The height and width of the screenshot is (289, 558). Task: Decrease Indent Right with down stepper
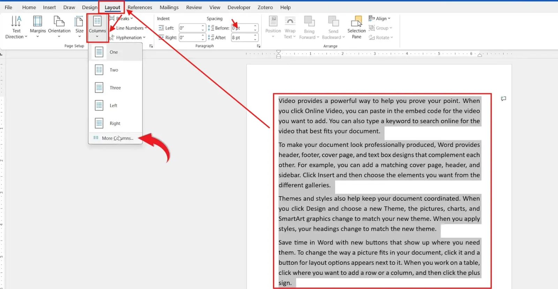tap(203, 39)
